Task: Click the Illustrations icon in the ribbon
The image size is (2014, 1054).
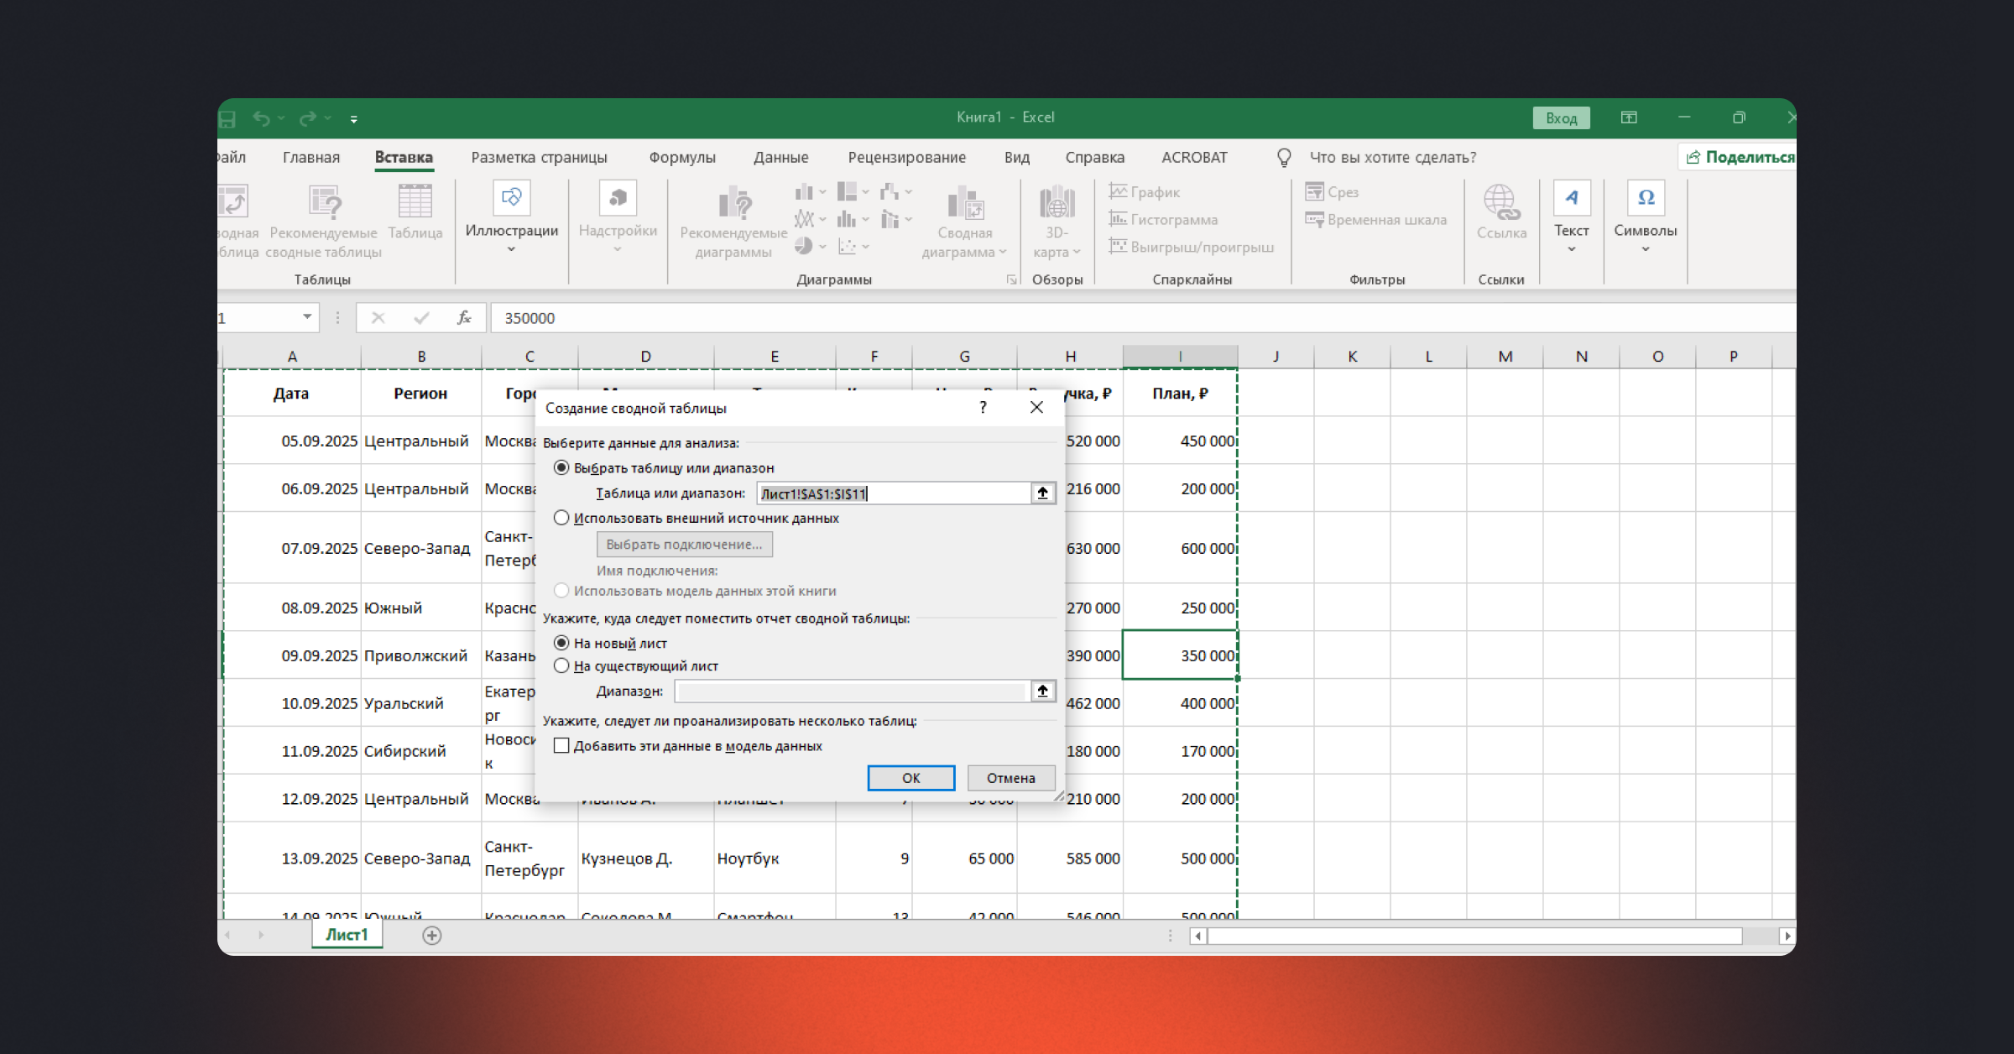Action: click(x=511, y=199)
